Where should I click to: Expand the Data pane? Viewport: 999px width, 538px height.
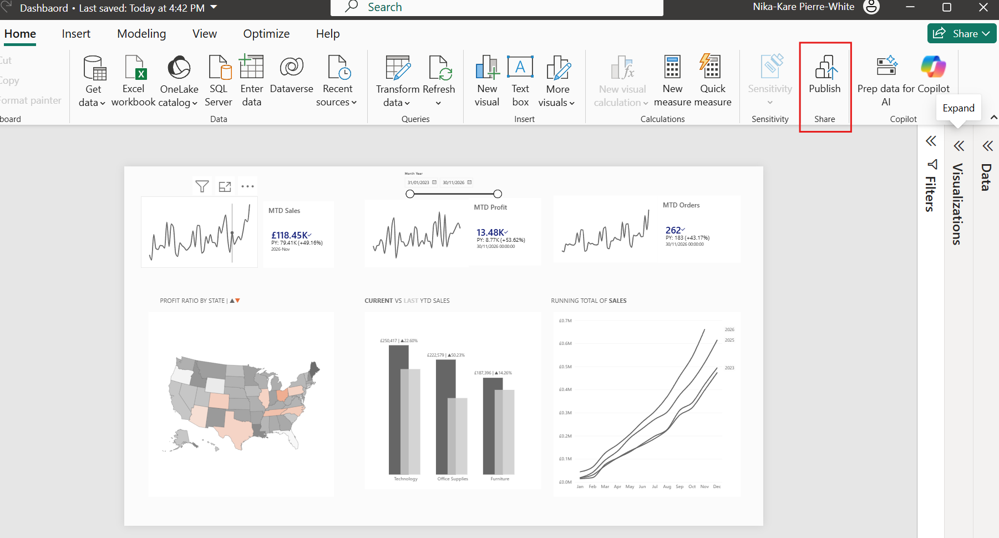(x=987, y=146)
